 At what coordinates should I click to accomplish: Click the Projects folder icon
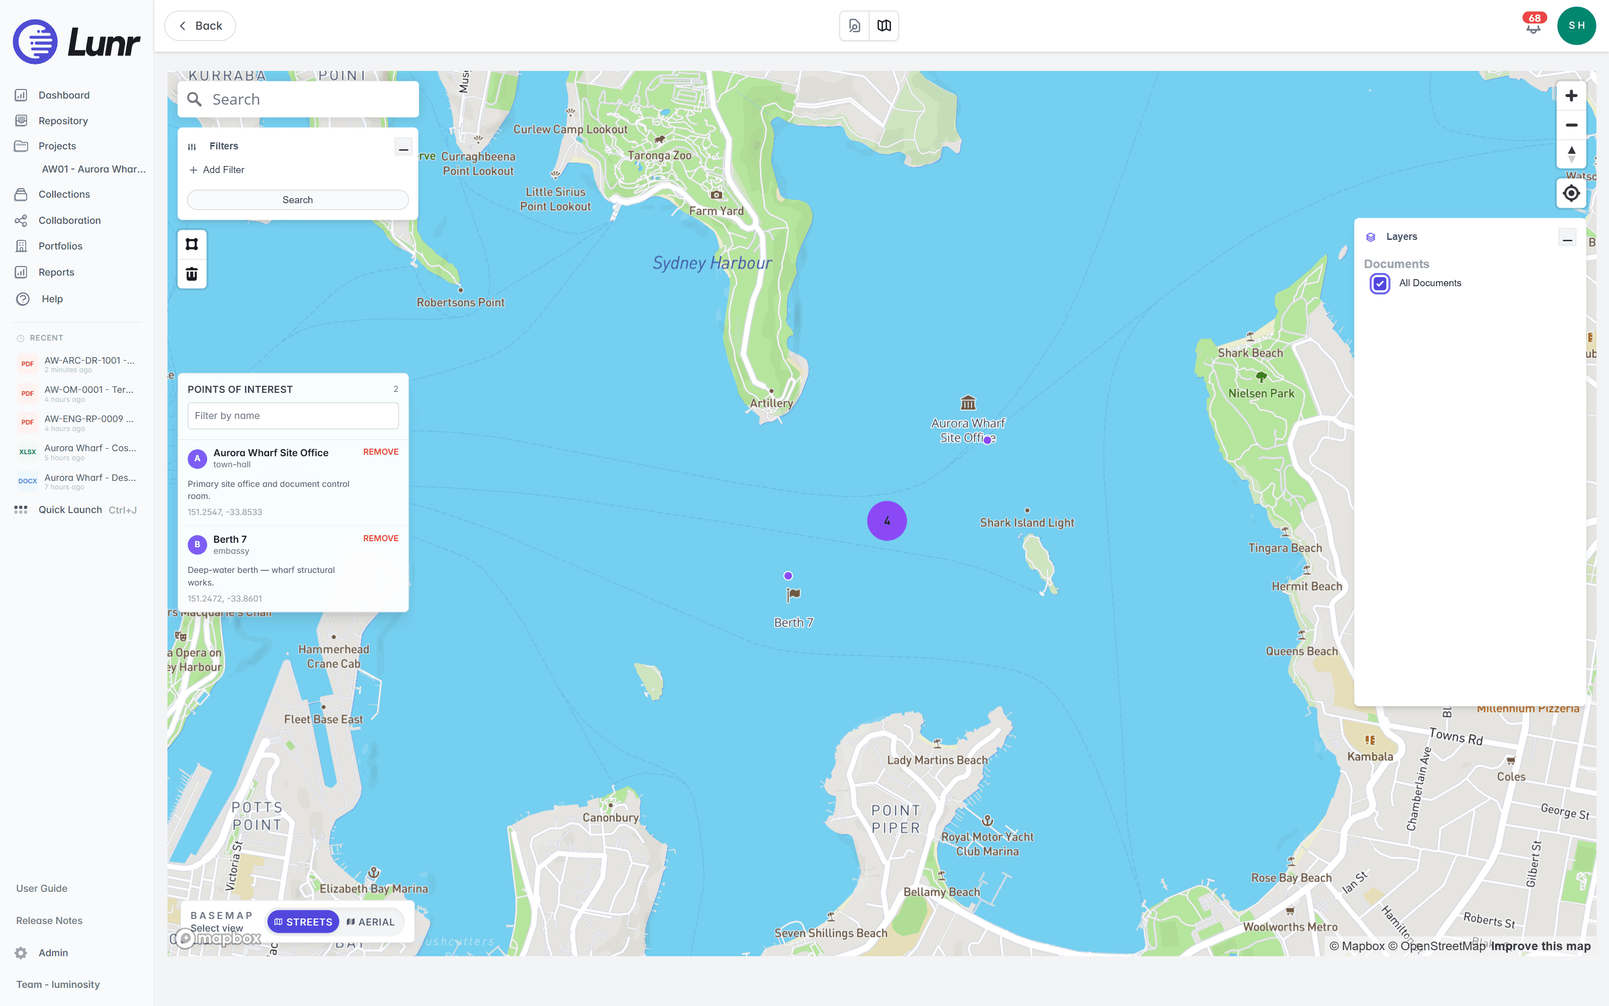click(x=21, y=146)
